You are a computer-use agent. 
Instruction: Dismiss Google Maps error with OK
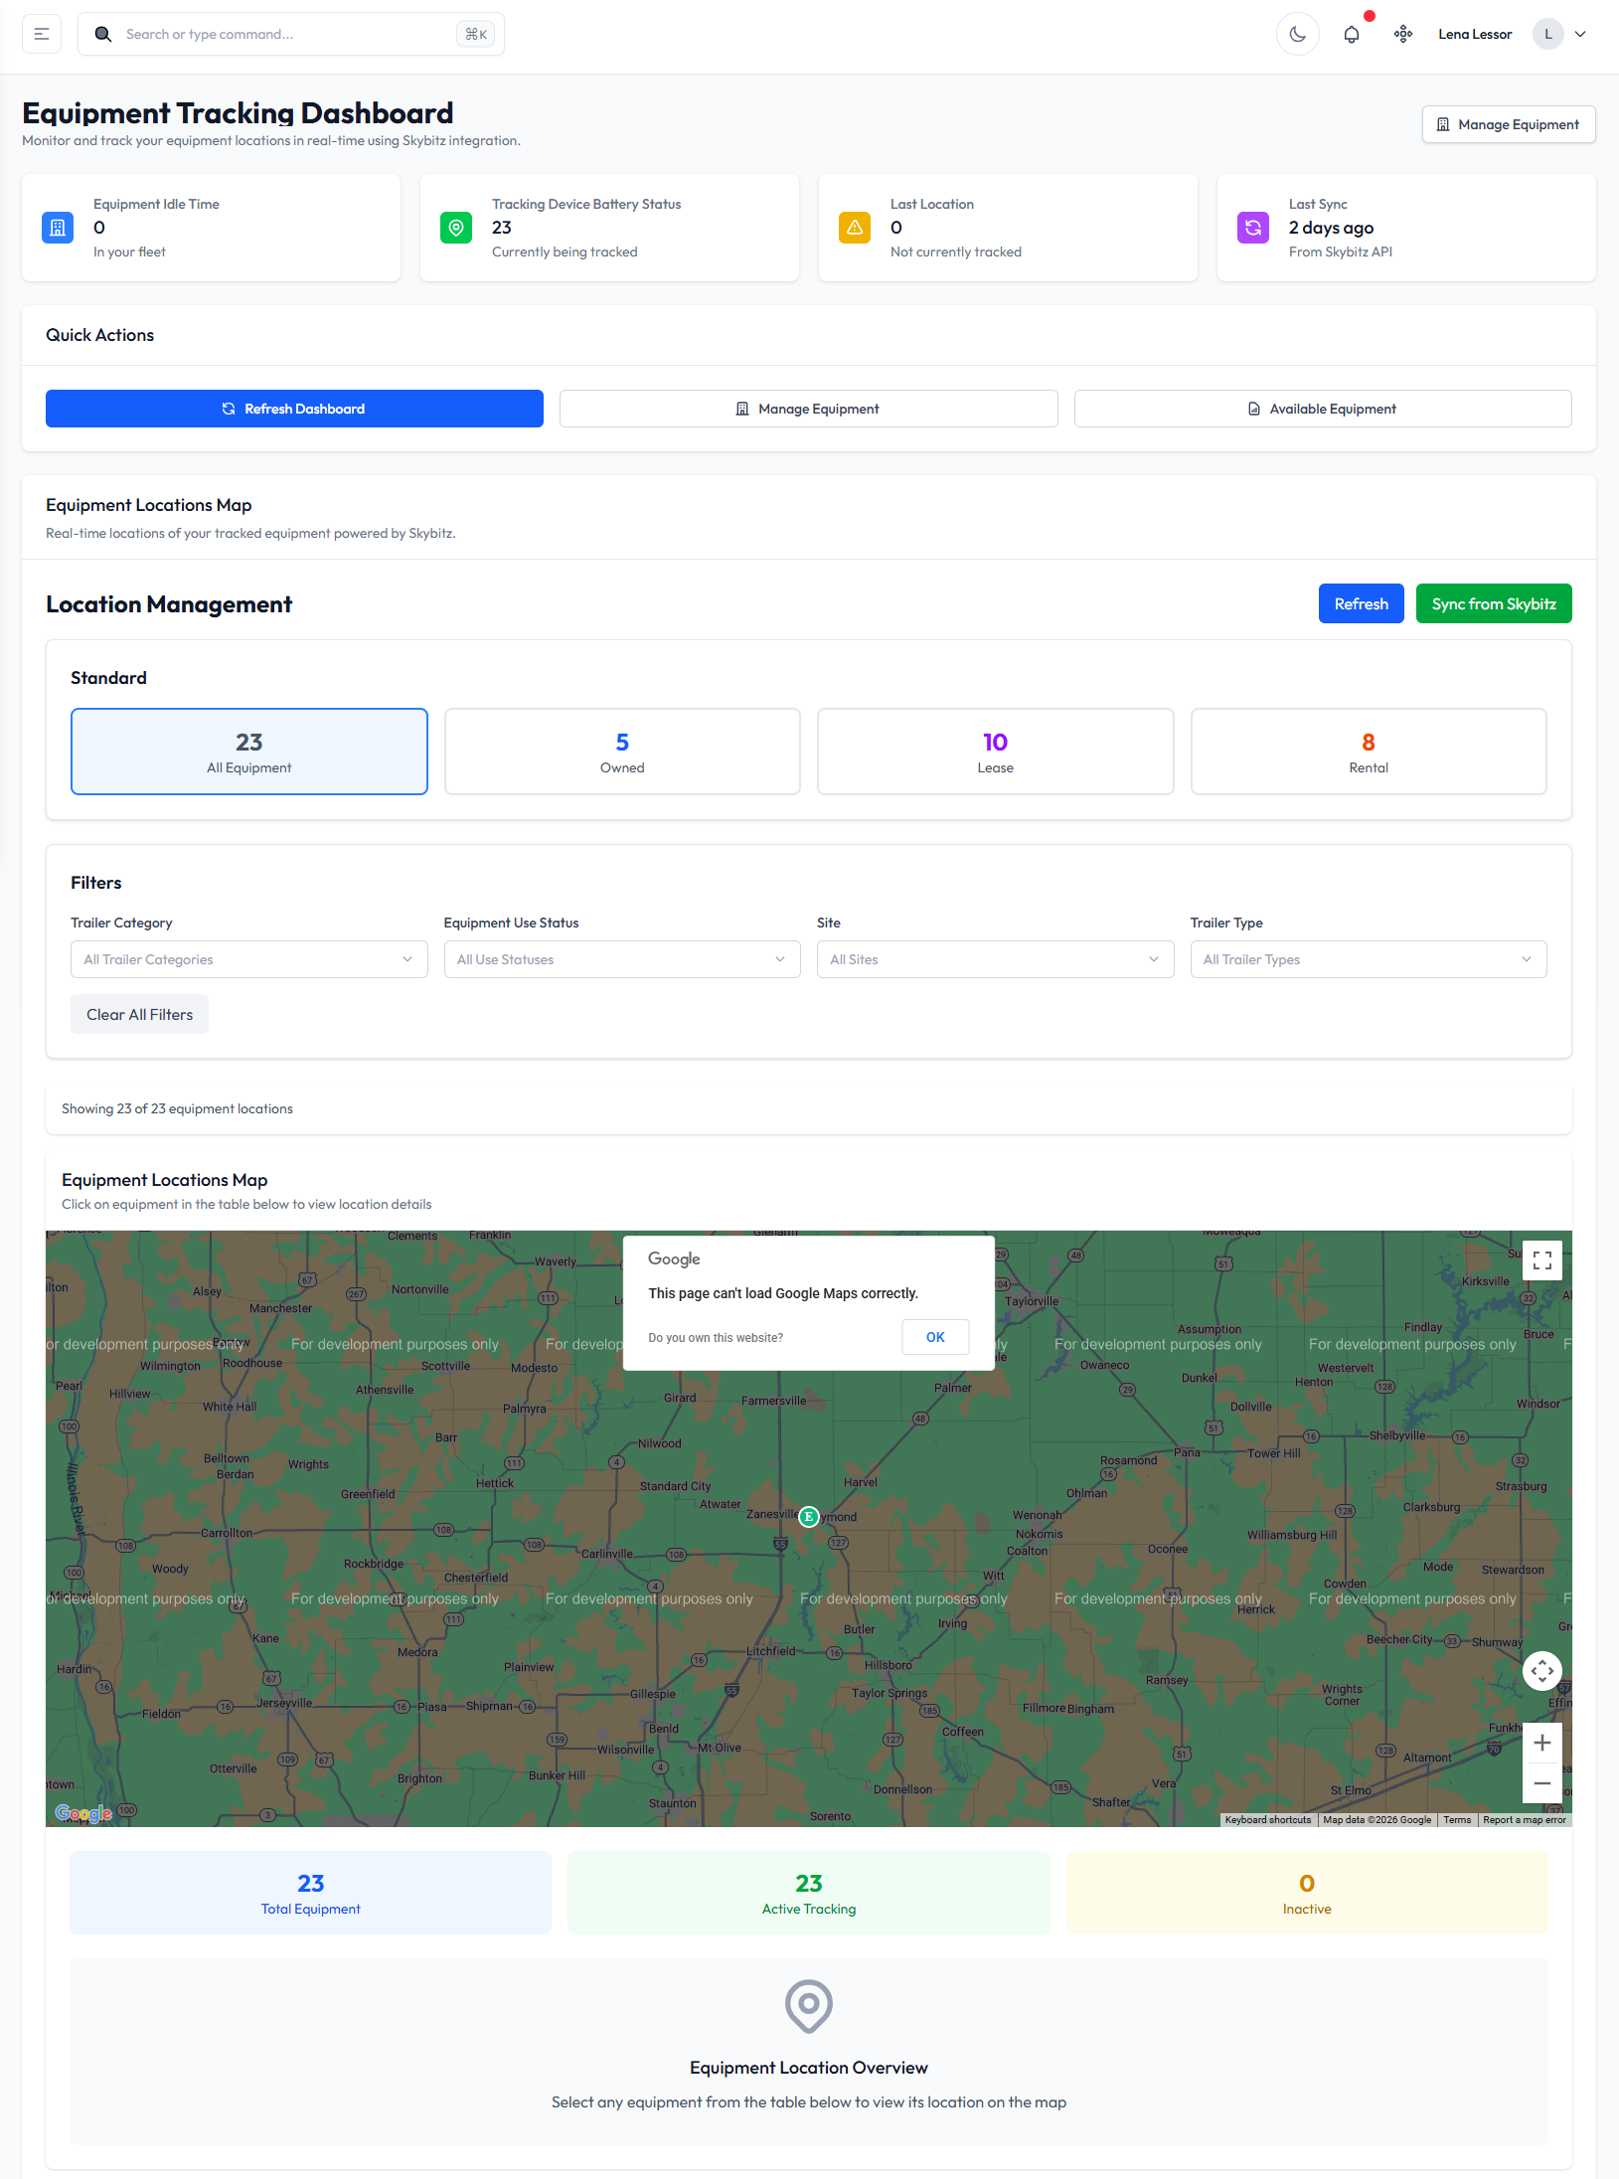[934, 1337]
